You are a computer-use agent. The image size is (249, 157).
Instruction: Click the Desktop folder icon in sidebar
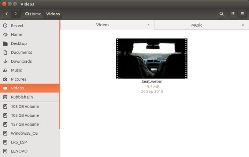[5, 43]
